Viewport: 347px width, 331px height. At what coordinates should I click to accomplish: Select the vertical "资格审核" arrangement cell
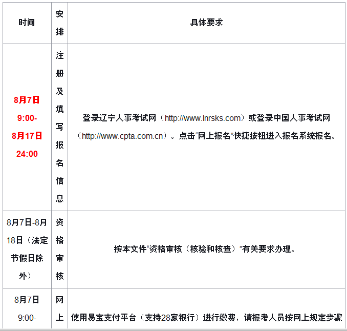pos(60,249)
